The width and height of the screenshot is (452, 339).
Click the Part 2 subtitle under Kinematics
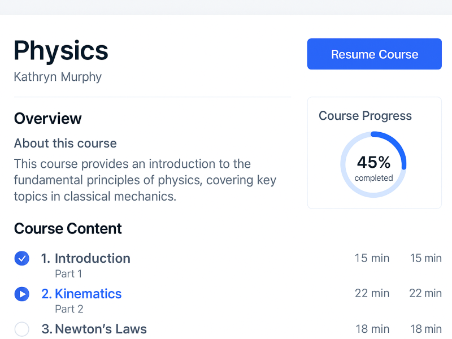tap(69, 309)
